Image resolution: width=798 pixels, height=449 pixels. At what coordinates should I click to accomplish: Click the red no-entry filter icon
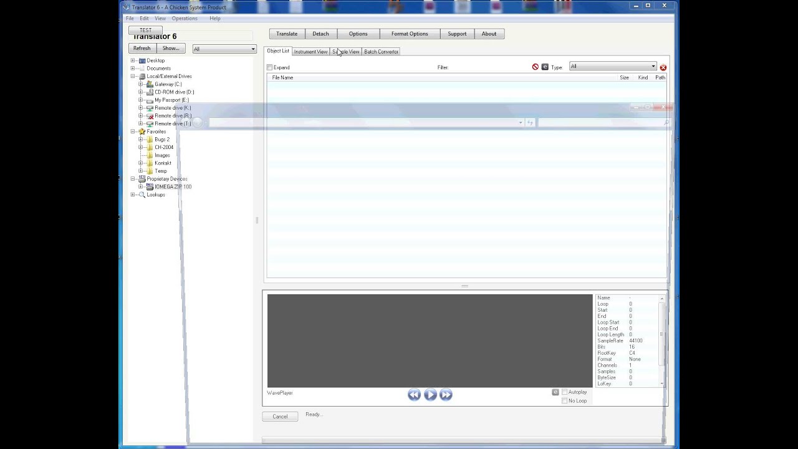pos(535,67)
